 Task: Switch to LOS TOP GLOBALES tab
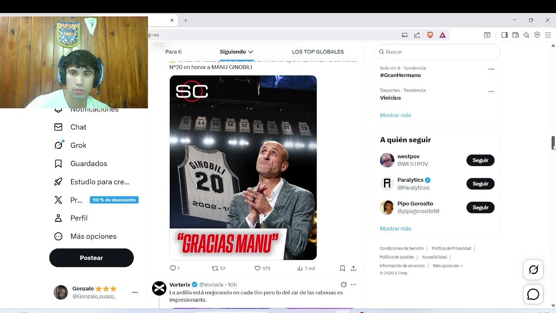pyautogui.click(x=318, y=52)
